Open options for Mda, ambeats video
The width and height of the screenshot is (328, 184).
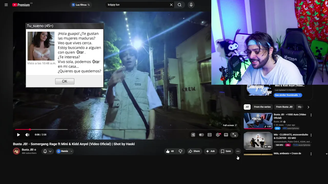311,154
